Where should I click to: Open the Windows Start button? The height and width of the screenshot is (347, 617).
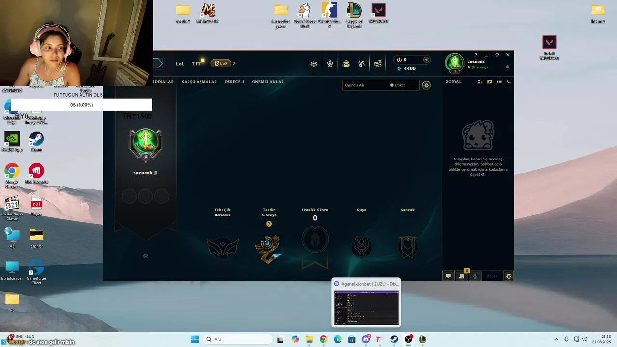tap(195, 339)
